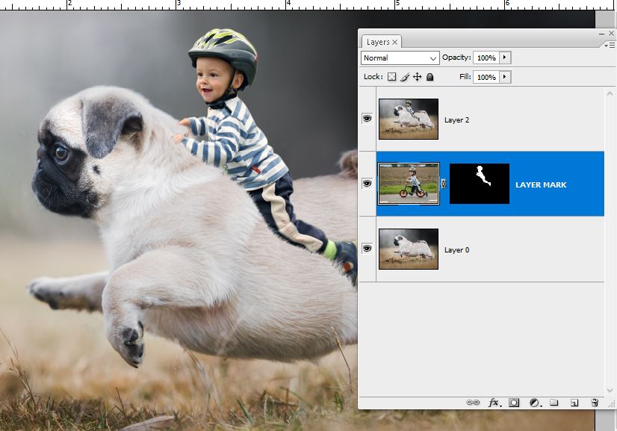
Task: Hide Layer 0 visibility eye
Action: 367,248
